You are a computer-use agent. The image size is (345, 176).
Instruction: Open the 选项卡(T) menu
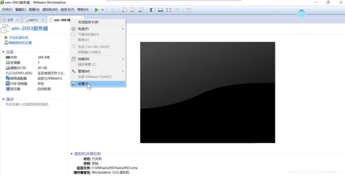(67, 10)
